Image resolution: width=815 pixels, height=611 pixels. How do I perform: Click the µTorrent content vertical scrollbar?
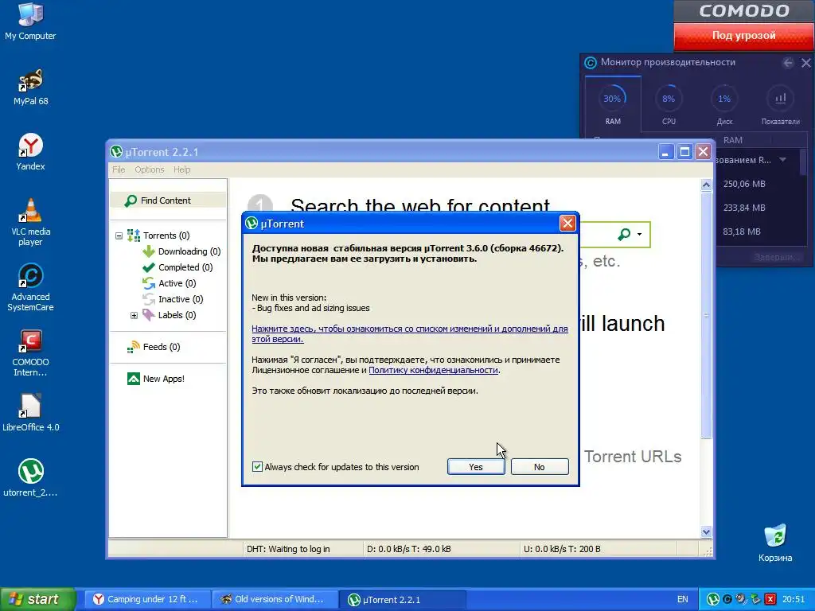(706, 315)
